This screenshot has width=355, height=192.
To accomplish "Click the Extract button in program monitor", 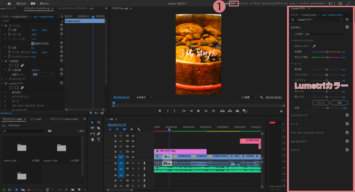I will [x=230, y=111].
